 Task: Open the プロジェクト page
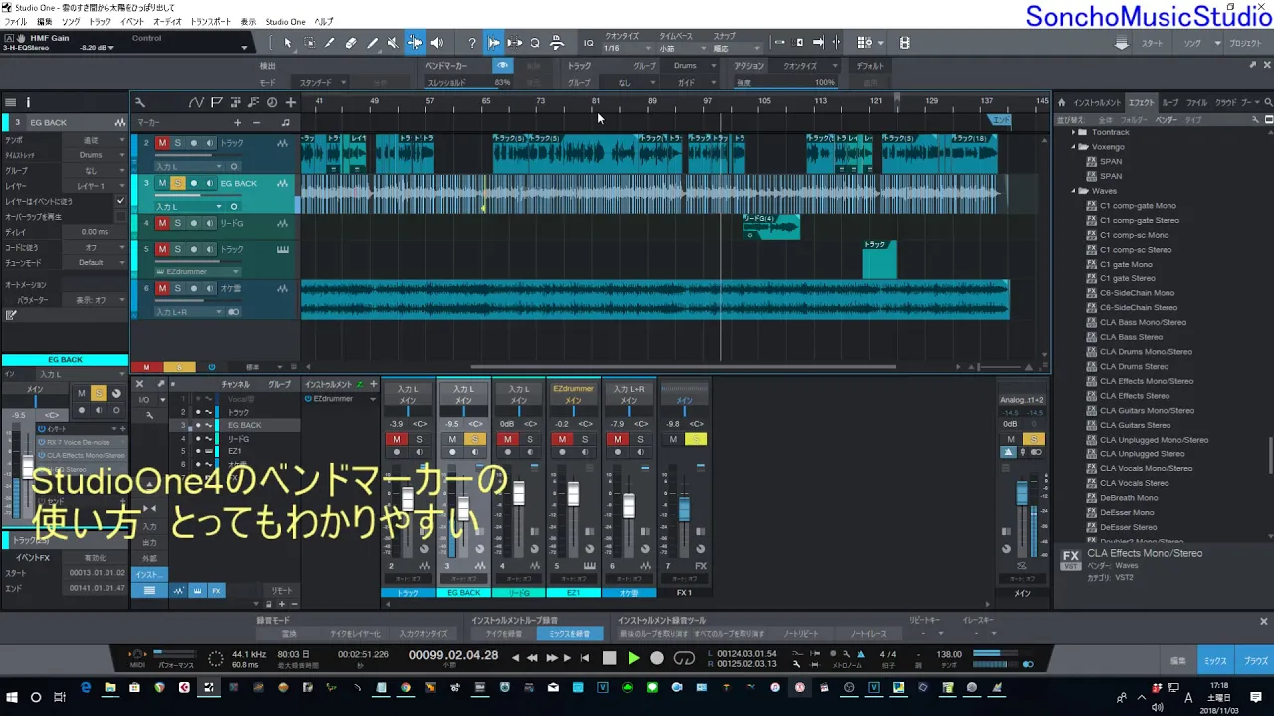[x=1244, y=44]
